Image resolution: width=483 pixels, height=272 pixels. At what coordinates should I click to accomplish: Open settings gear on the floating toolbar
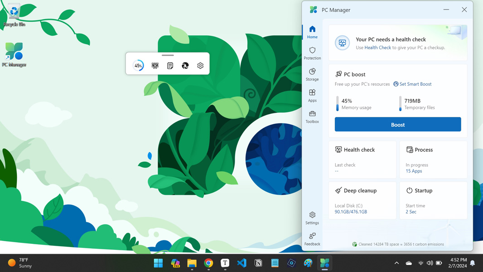click(x=200, y=65)
